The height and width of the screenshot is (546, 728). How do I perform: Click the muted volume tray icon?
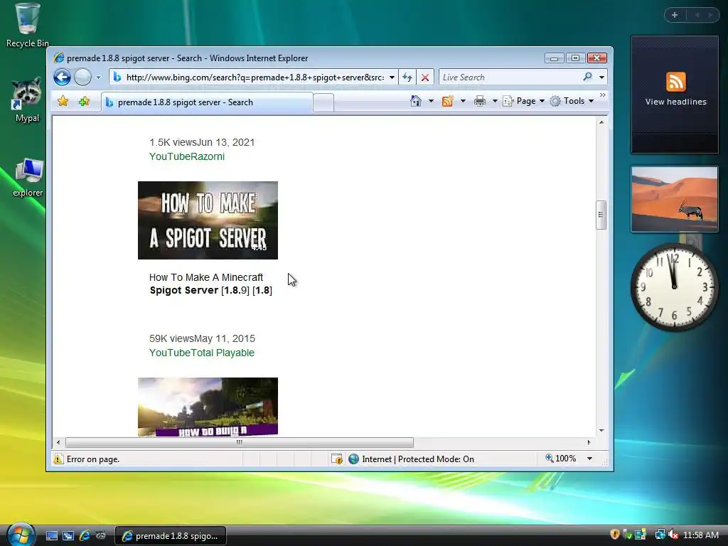(673, 535)
